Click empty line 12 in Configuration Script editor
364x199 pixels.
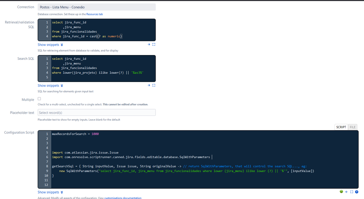204,185
